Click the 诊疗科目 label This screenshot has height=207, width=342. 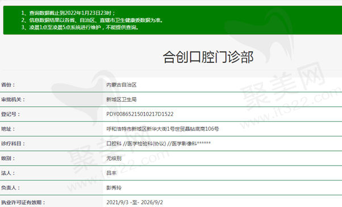click(x=13, y=144)
